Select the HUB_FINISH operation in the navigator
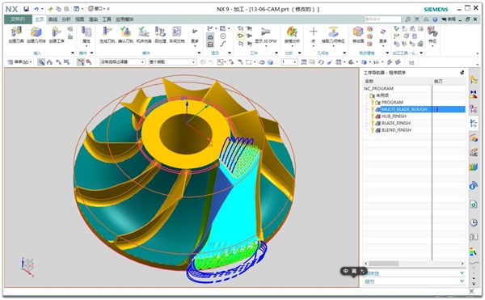Image resolution: width=485 pixels, height=300 pixels. pyautogui.click(x=394, y=116)
